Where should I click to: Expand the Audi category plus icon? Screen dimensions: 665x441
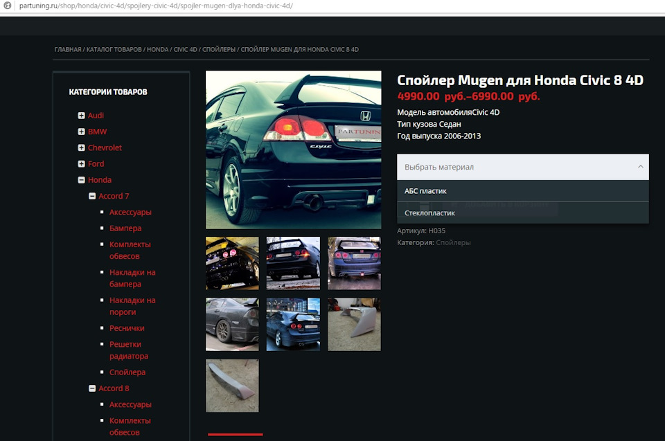pos(82,116)
